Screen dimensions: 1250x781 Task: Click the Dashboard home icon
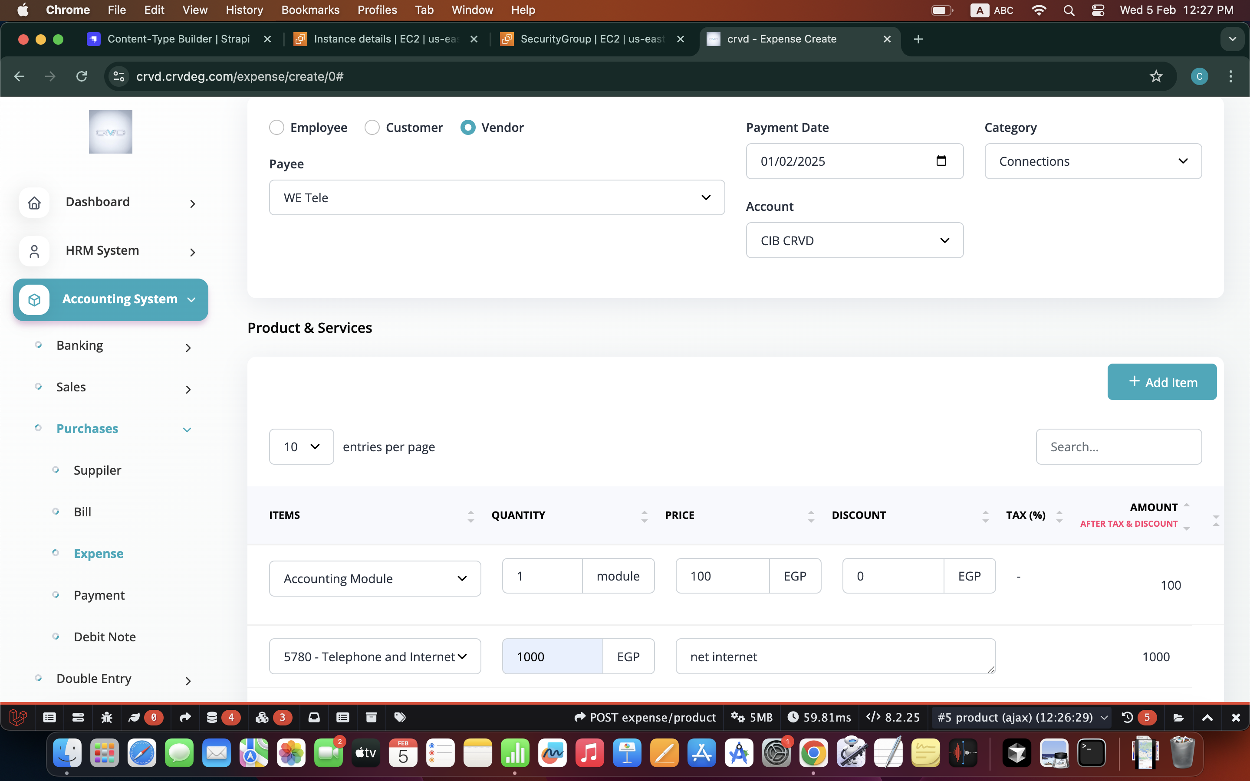(x=34, y=203)
